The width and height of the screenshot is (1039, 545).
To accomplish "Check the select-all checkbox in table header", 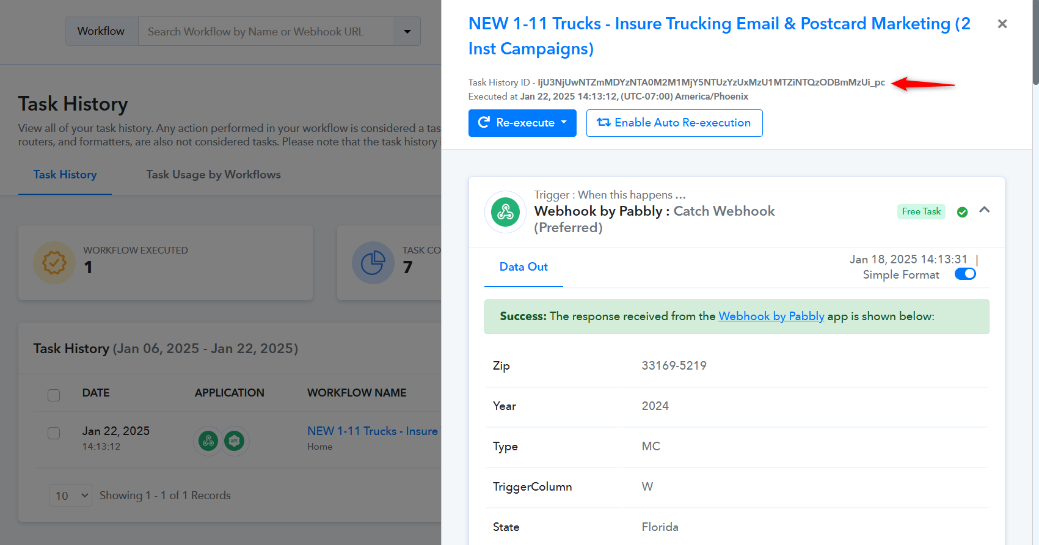I will pos(54,395).
